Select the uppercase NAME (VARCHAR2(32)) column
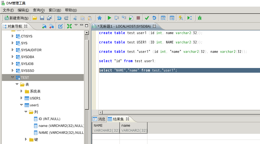The width and height of the screenshot is (260, 144). click(x=59, y=133)
